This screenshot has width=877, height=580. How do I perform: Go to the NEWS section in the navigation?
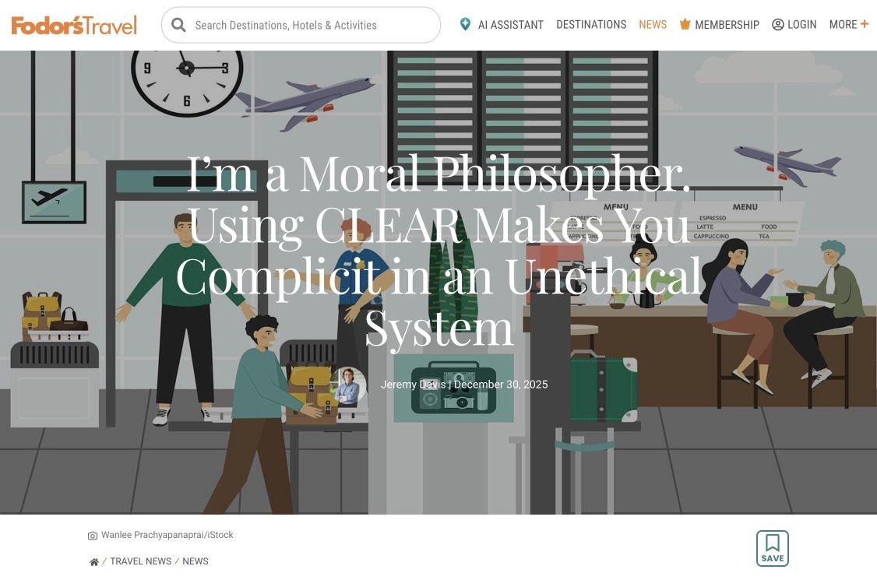[653, 25]
